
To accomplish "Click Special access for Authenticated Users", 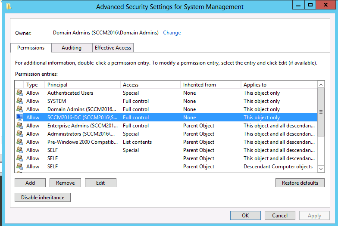I will [131, 93].
